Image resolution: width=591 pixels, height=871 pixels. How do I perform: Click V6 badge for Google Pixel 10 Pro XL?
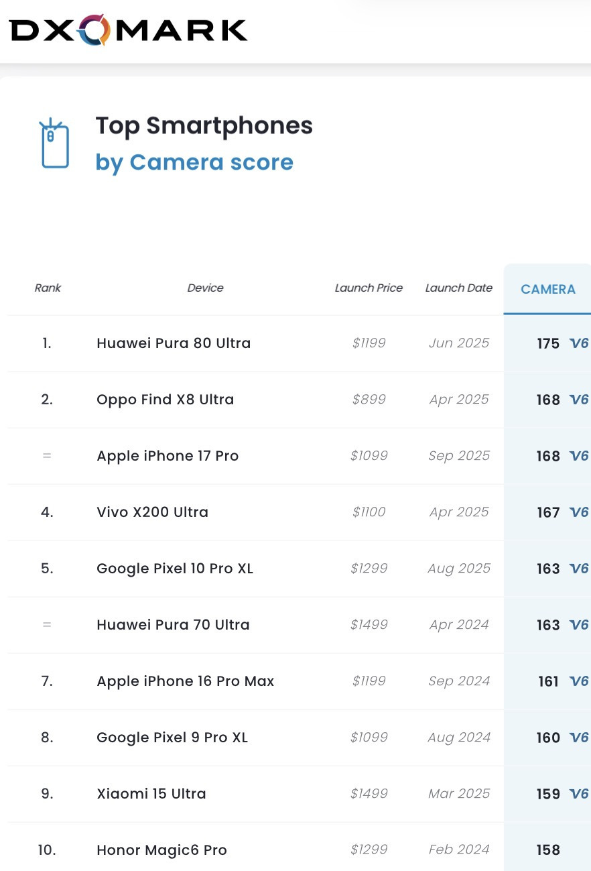(x=578, y=569)
